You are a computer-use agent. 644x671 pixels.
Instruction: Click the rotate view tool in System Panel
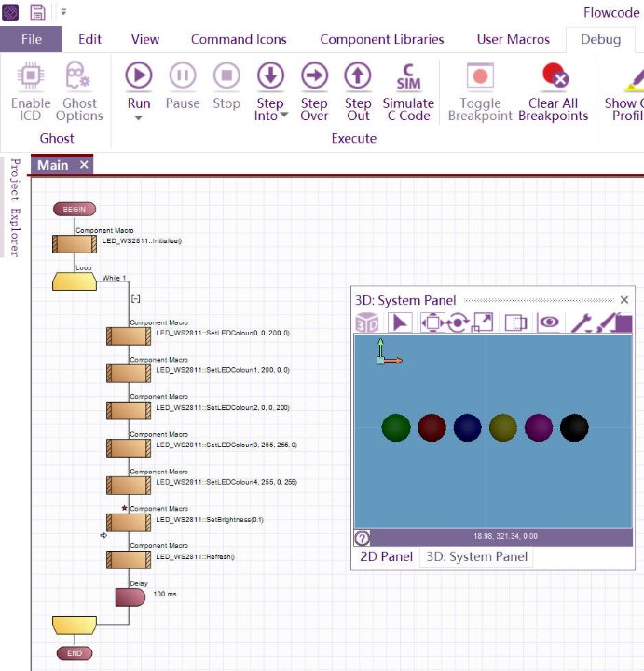click(x=457, y=322)
